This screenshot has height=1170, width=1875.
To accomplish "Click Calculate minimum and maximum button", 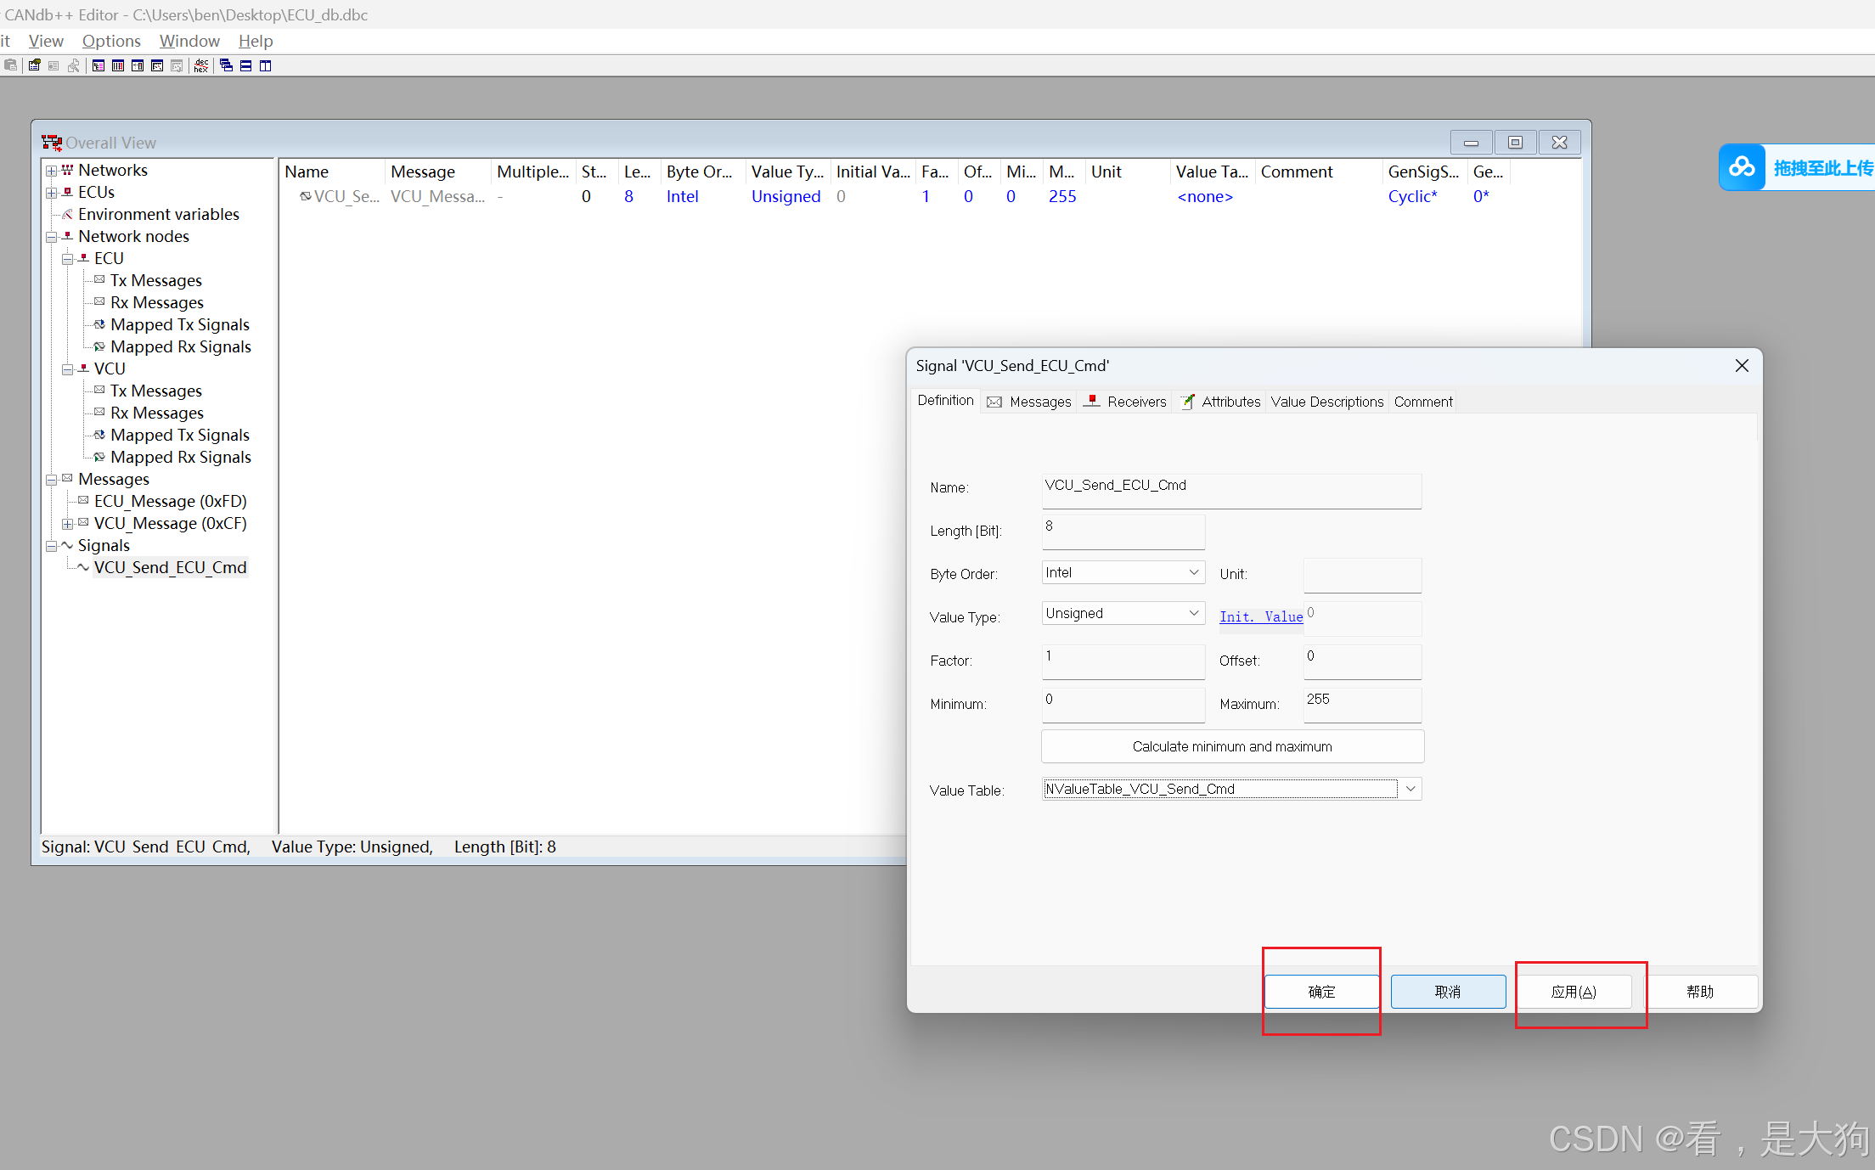I will click(1231, 746).
